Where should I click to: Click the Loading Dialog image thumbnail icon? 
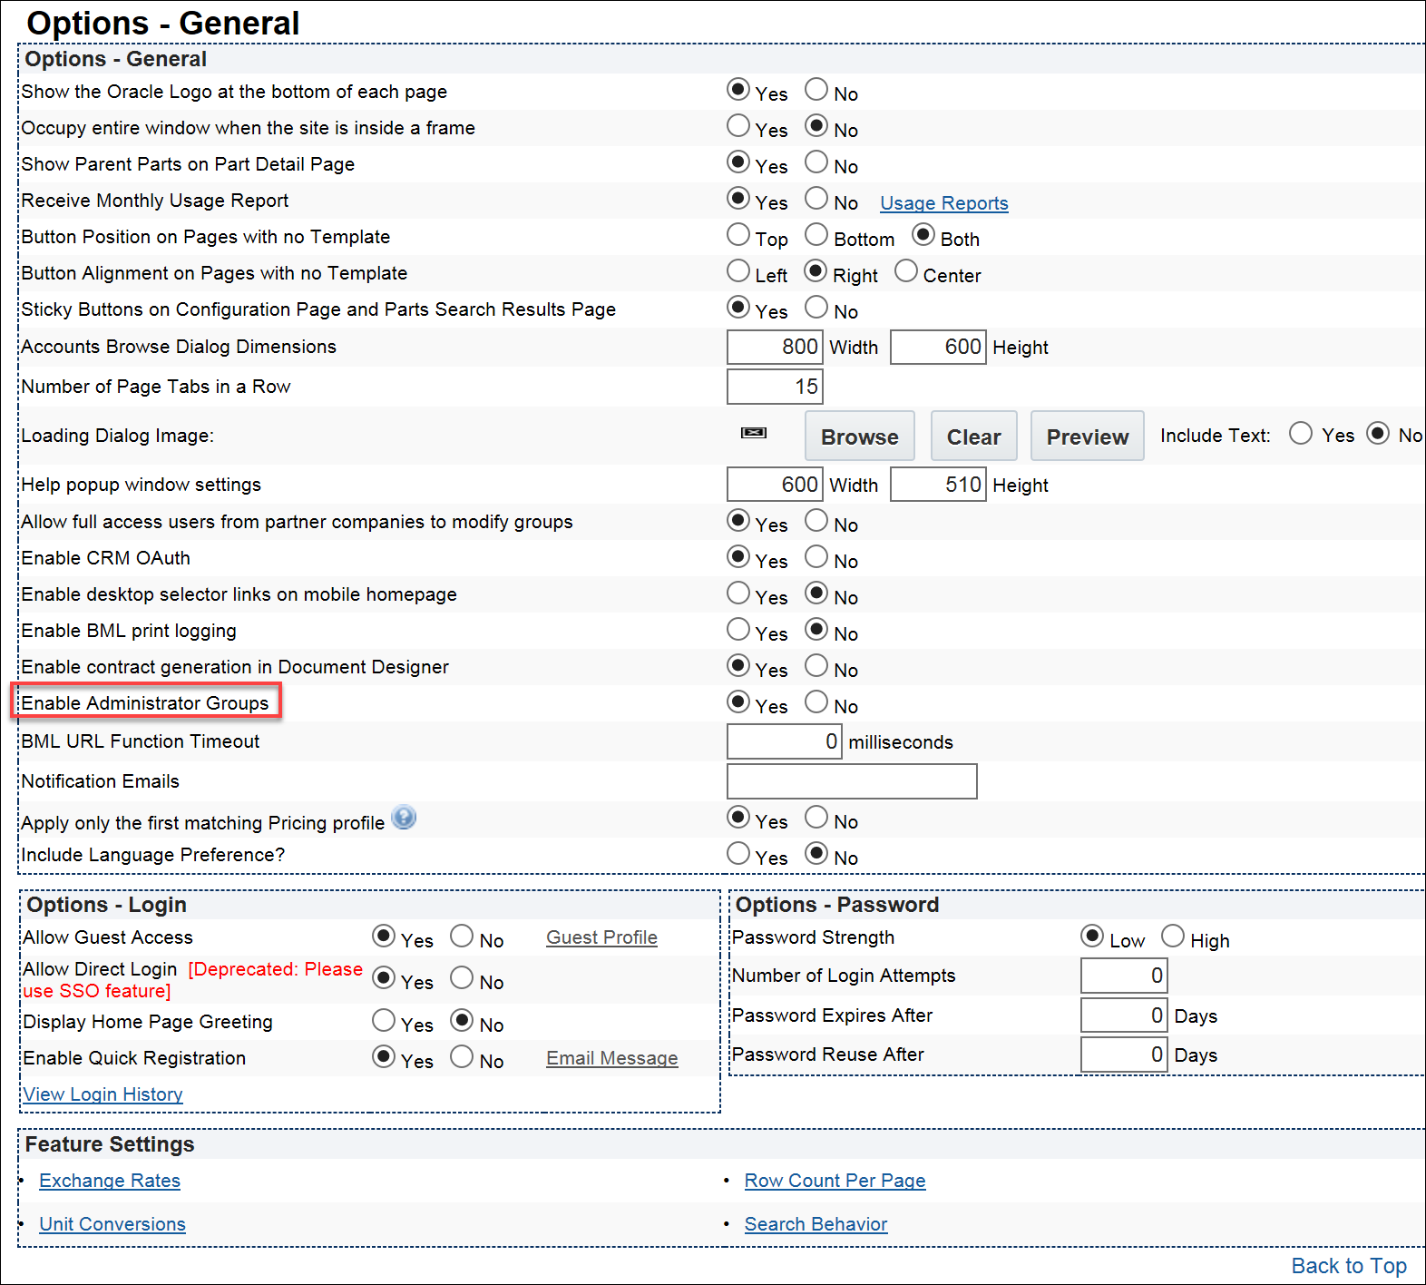pyautogui.click(x=754, y=433)
